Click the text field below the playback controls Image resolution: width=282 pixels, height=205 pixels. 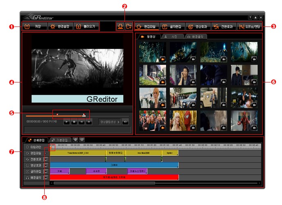(77, 129)
